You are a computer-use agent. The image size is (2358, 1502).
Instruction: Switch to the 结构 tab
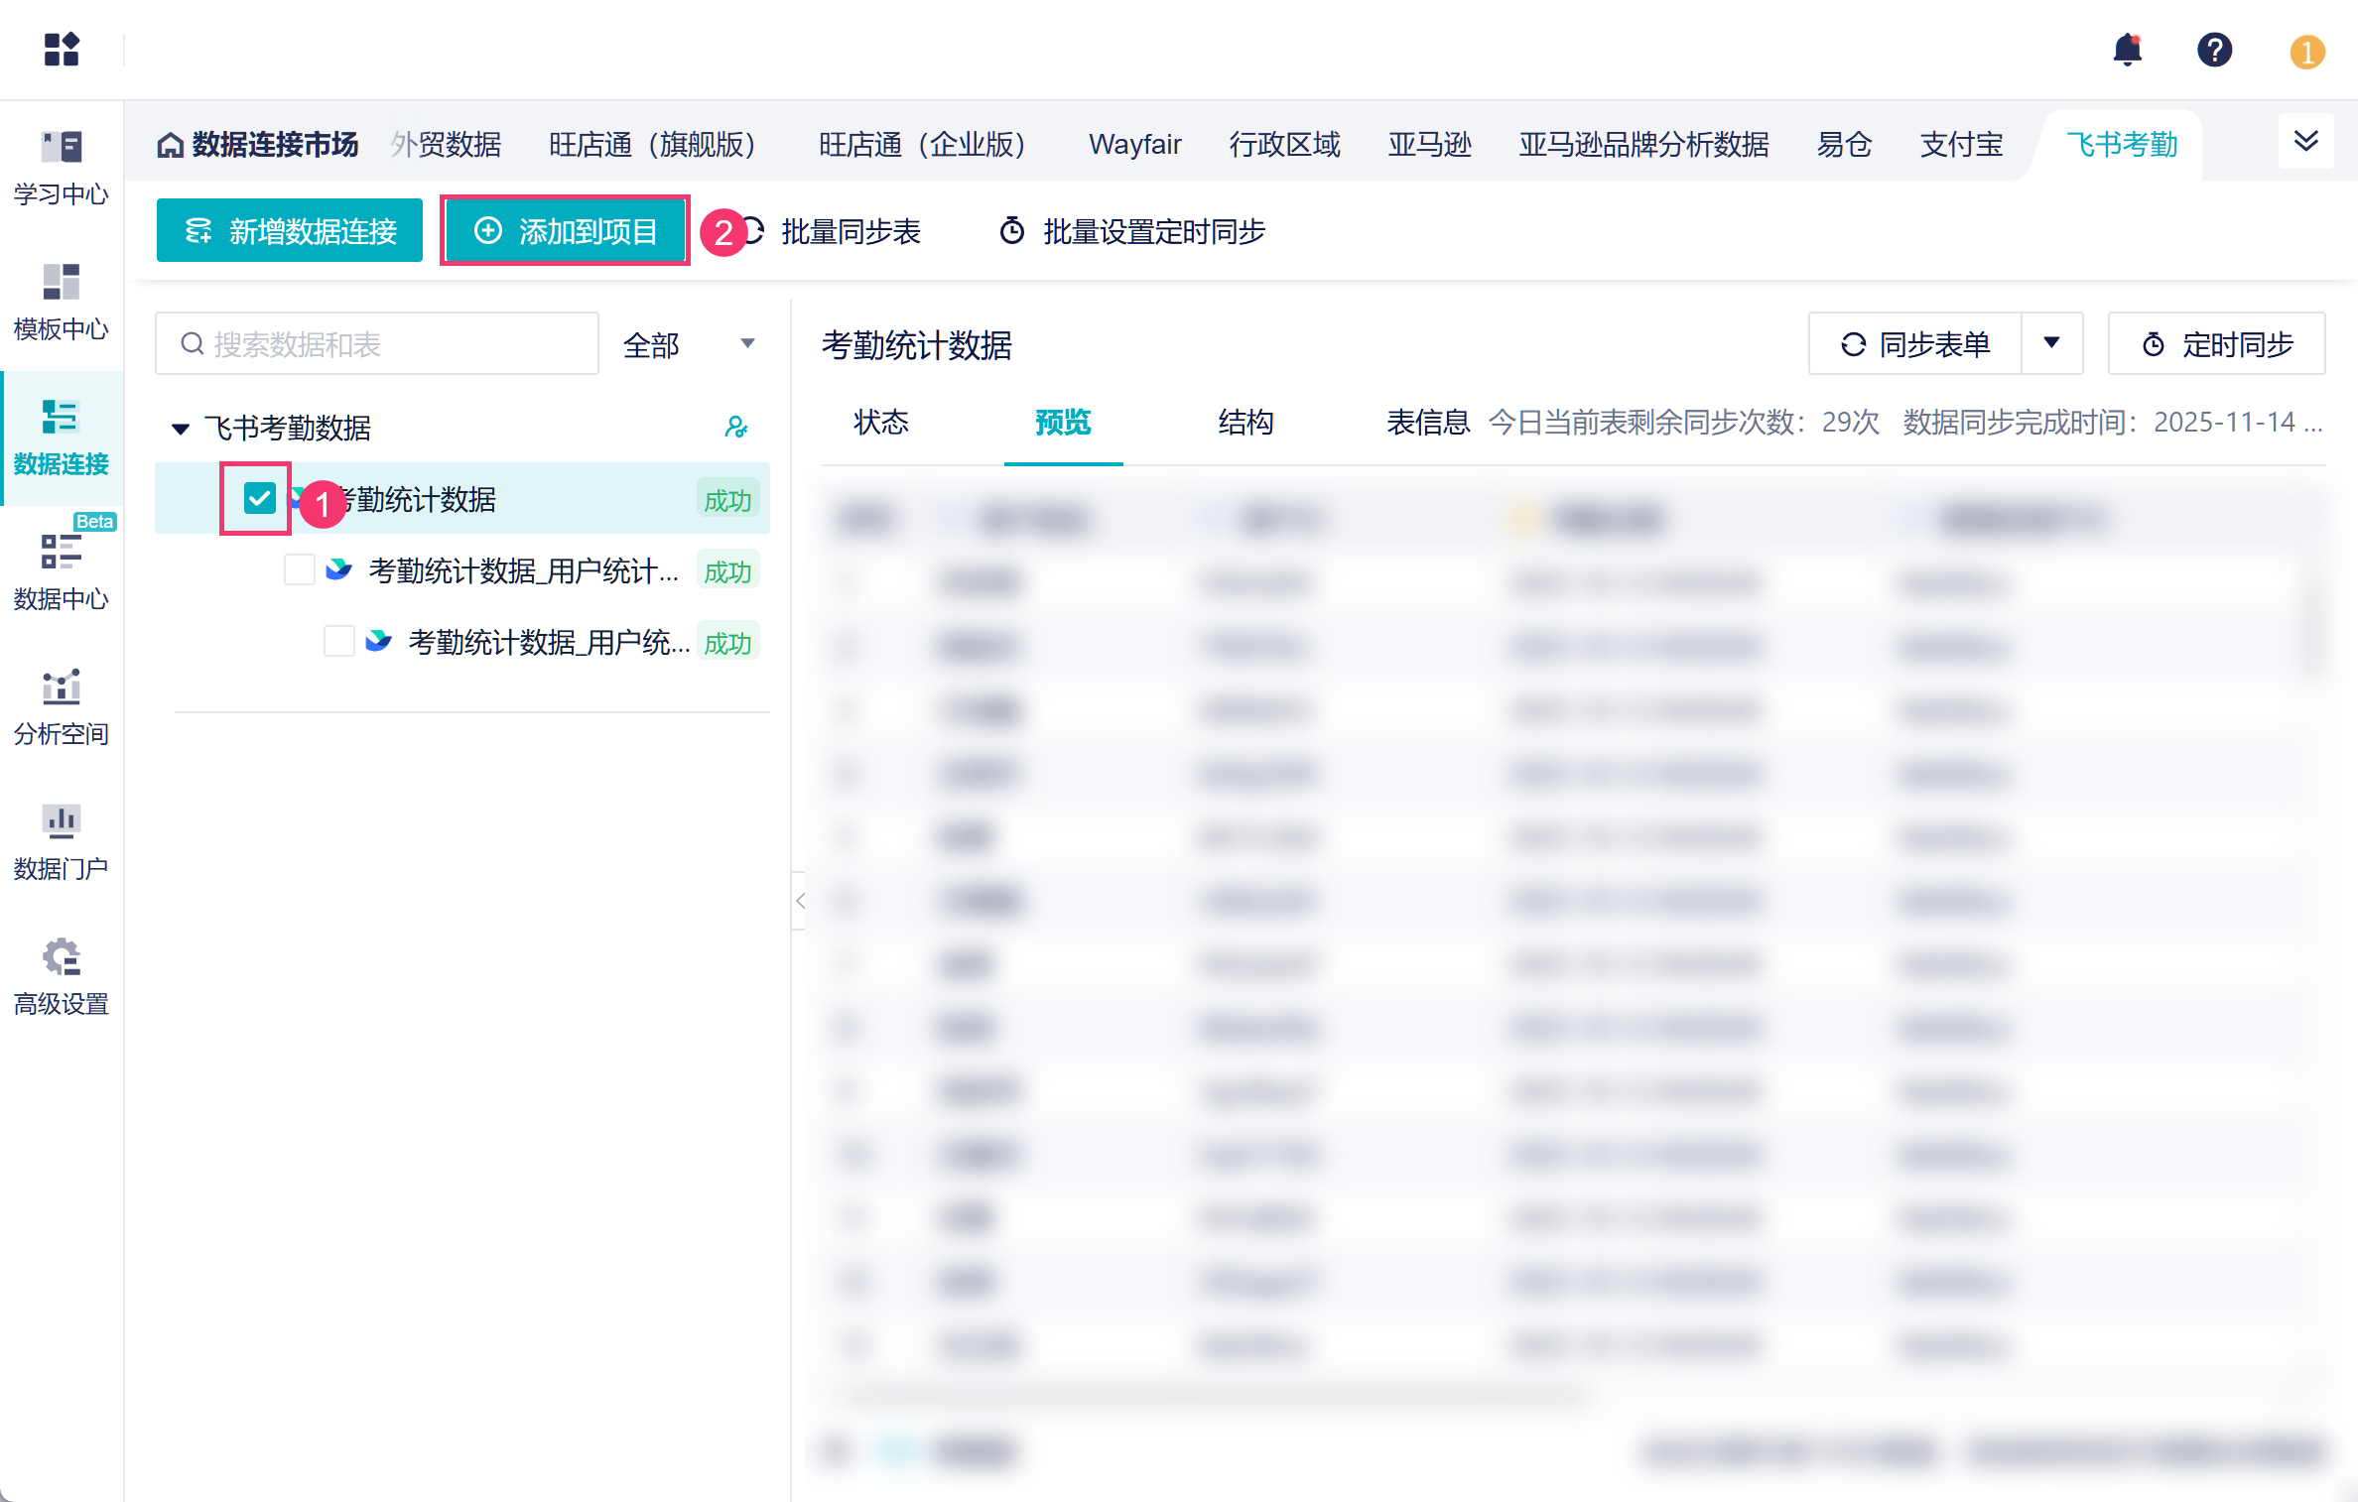pos(1245,423)
